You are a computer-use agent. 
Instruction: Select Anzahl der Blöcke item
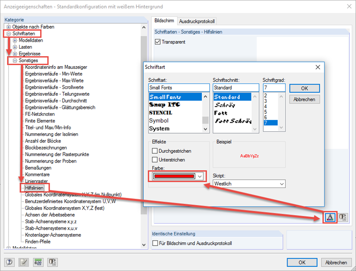43,141
